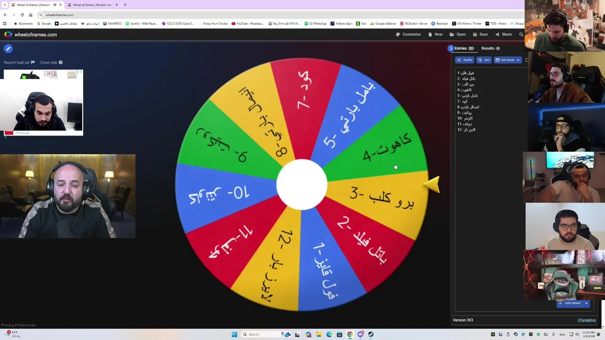This screenshot has width=605, height=340.
Task: Click the pencil edit button on the wheel page
Action: [8, 49]
